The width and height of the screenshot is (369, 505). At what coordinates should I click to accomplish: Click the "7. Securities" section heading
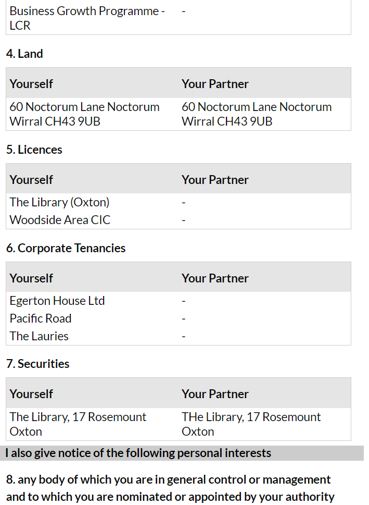click(x=37, y=364)
